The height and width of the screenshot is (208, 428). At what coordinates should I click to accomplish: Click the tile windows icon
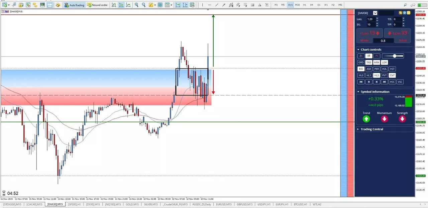160,5
